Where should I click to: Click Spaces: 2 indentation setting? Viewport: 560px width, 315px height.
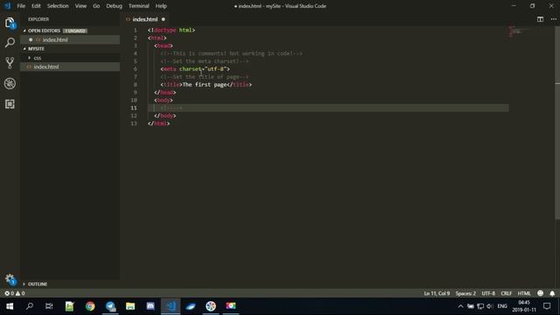tap(465, 293)
